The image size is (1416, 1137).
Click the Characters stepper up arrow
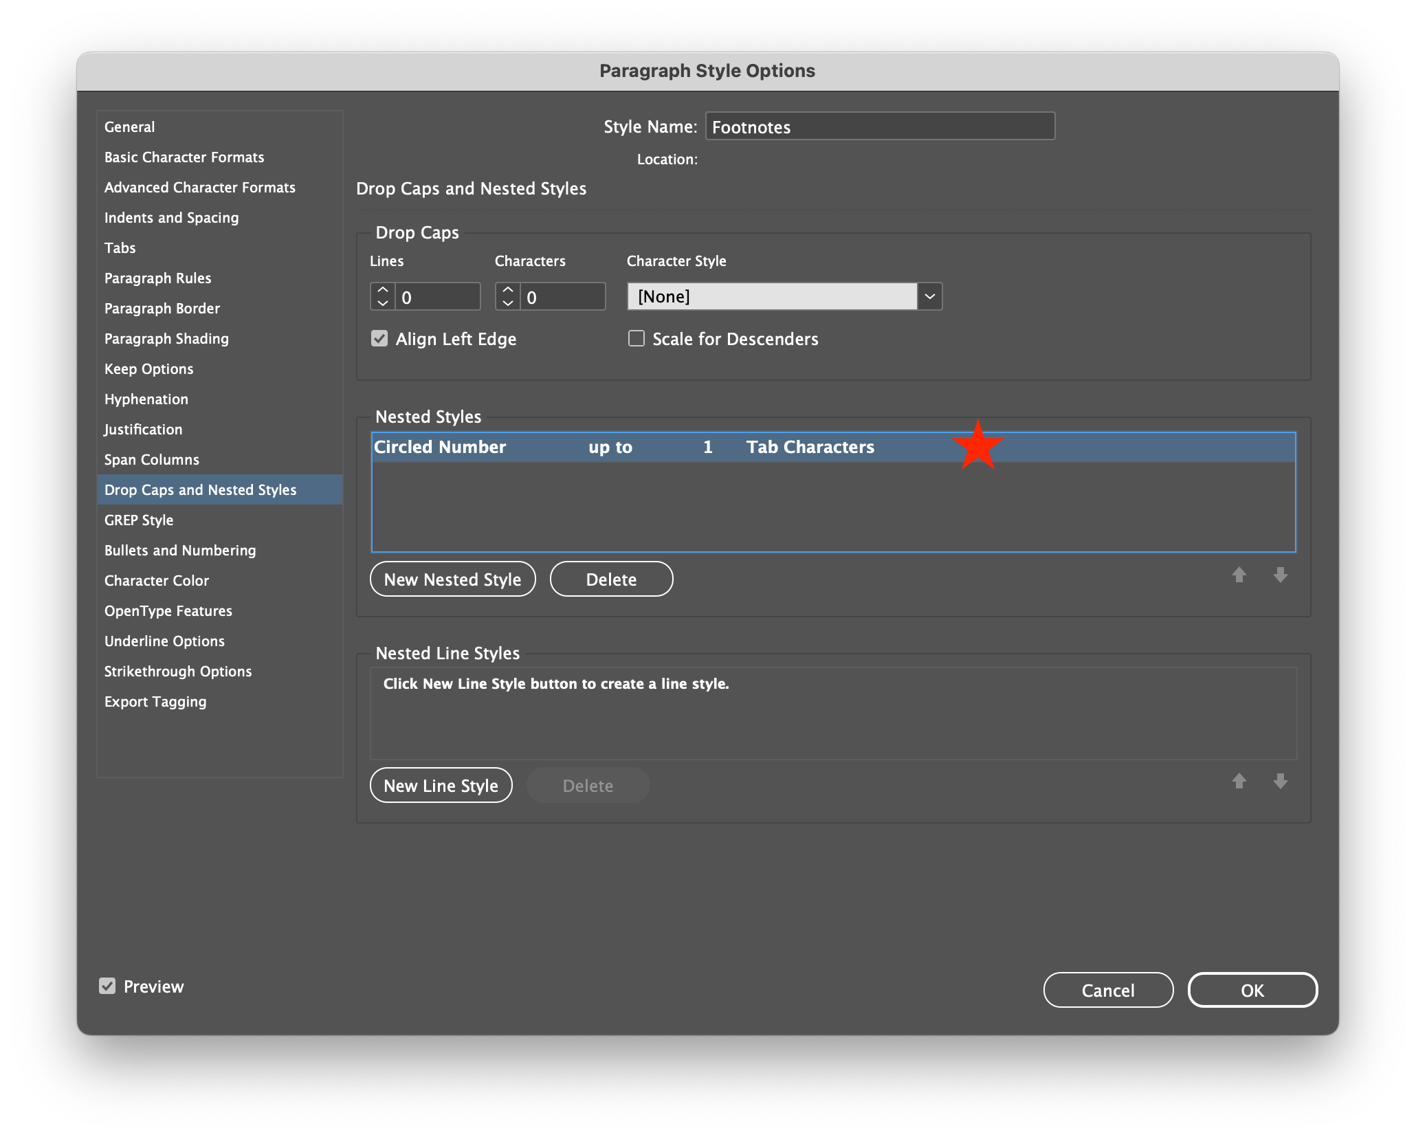click(508, 290)
